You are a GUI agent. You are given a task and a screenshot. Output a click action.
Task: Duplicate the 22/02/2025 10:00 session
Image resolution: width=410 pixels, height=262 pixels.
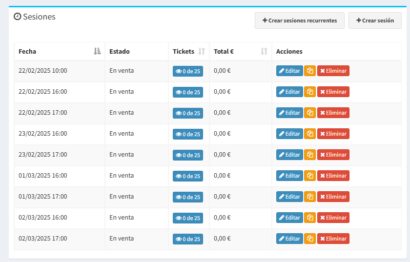point(310,71)
